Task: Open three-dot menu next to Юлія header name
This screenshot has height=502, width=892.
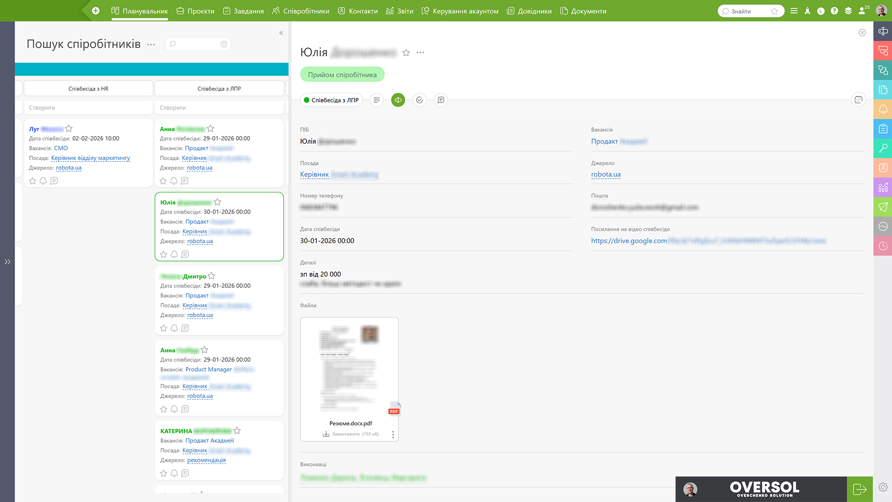Action: (x=420, y=53)
